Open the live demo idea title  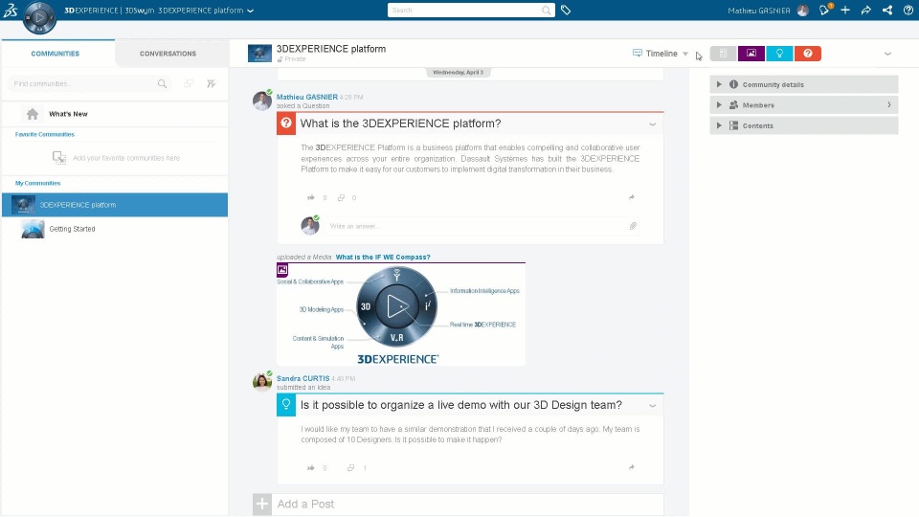(461, 405)
